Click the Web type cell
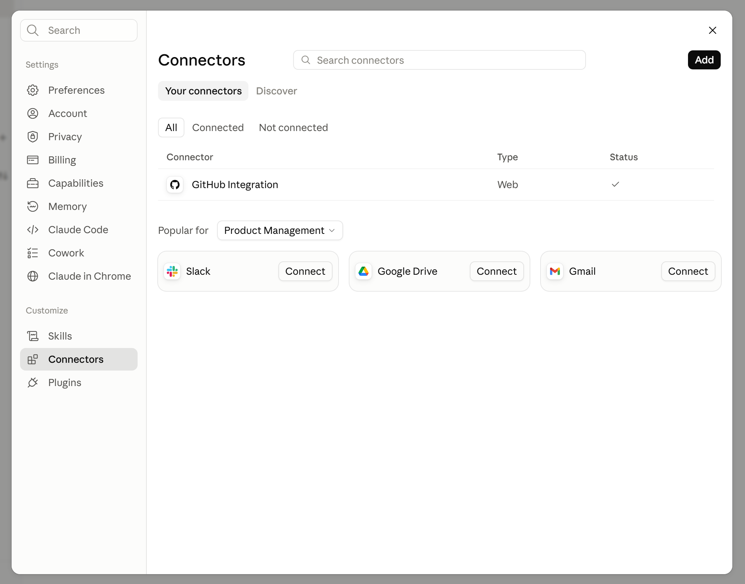745x584 pixels. (x=507, y=185)
